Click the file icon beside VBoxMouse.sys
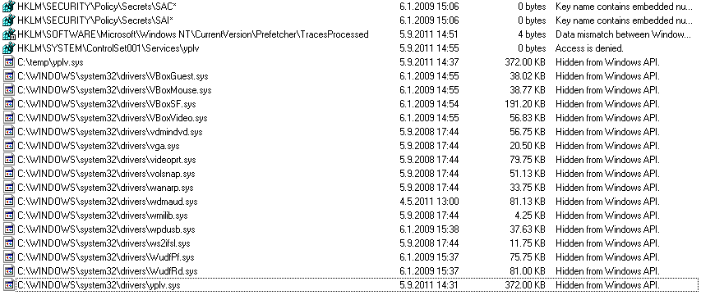701x295 pixels. pyautogui.click(x=8, y=90)
